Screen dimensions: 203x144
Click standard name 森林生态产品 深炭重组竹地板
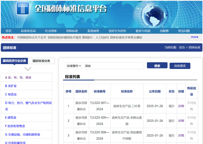pos(127,135)
